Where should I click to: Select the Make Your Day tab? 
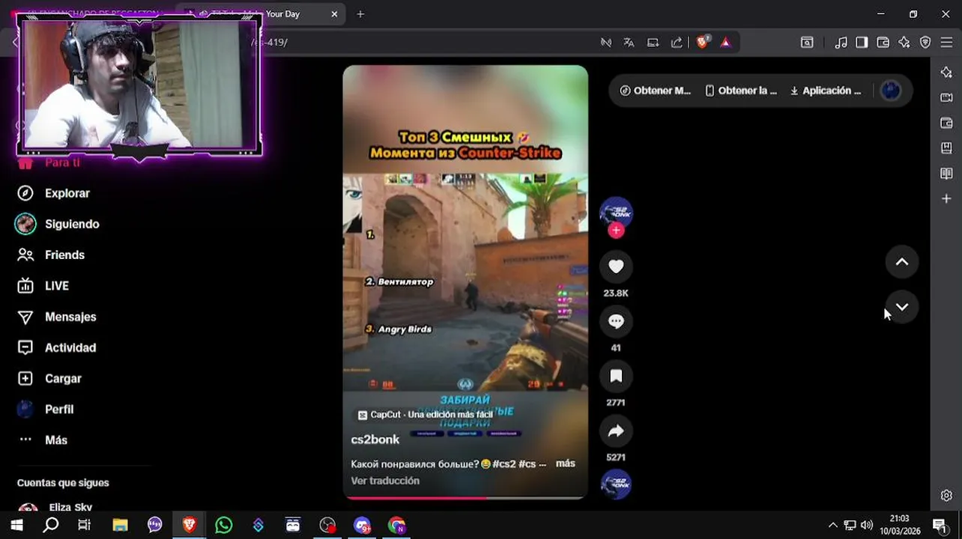pos(261,14)
